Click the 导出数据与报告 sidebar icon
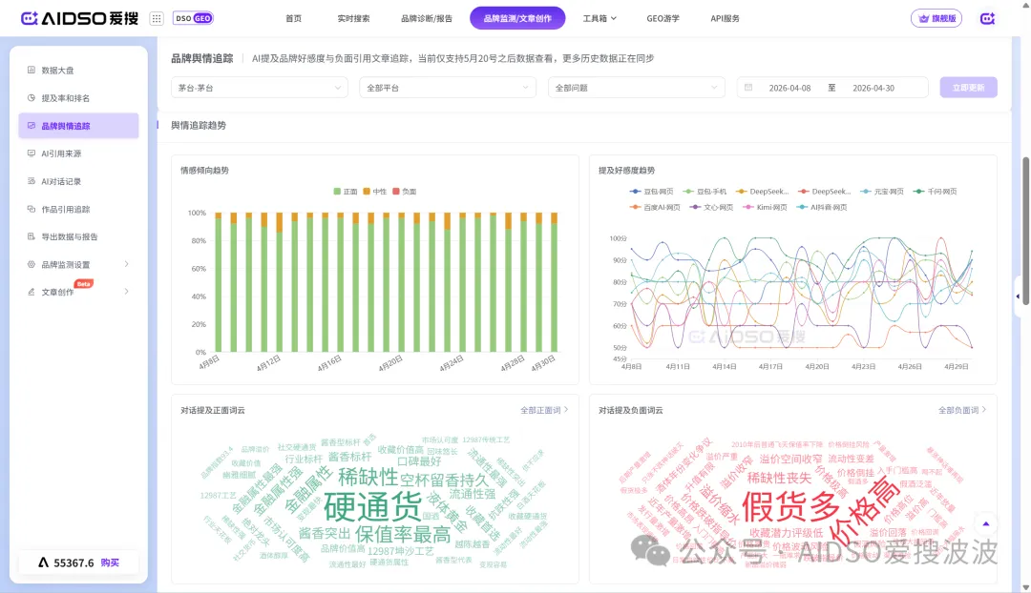Viewport: 1031px width, 593px height. coord(31,236)
